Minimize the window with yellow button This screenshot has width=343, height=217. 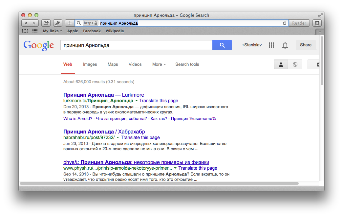click(x=30, y=15)
